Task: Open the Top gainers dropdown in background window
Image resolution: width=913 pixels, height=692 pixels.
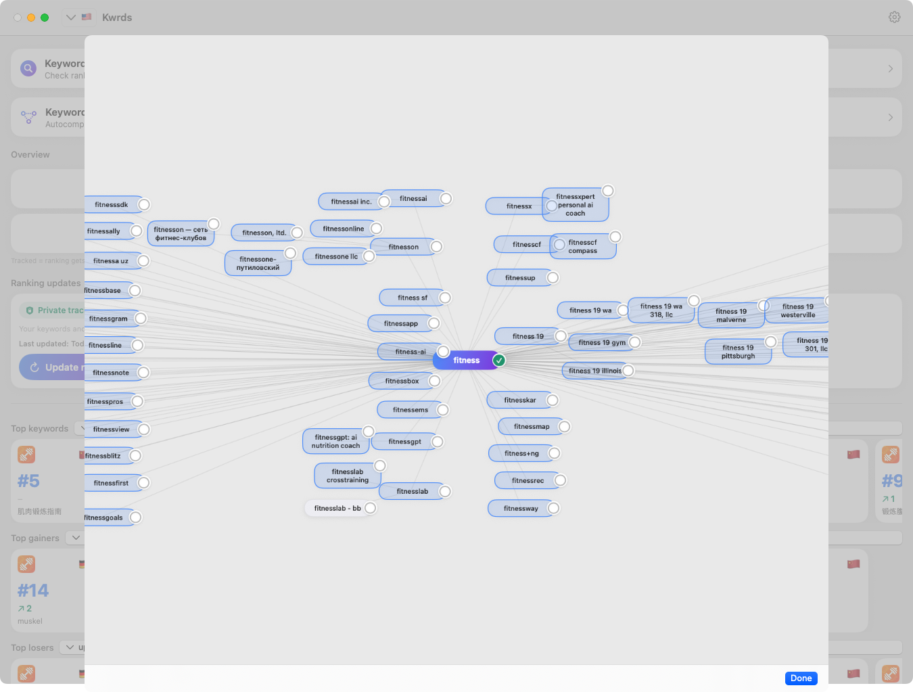Action: point(76,538)
